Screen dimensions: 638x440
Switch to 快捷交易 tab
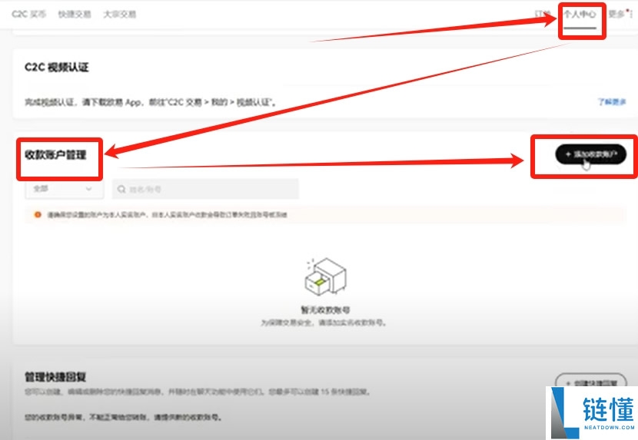tap(75, 15)
